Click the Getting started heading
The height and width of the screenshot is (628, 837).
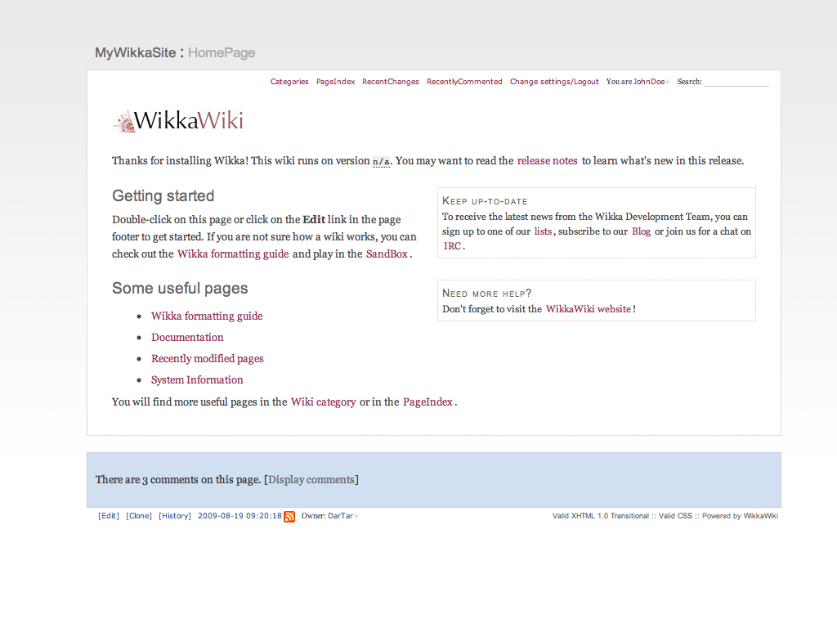tap(163, 196)
